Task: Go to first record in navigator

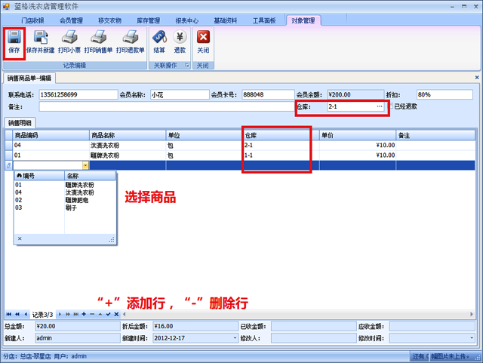Action: [8, 314]
